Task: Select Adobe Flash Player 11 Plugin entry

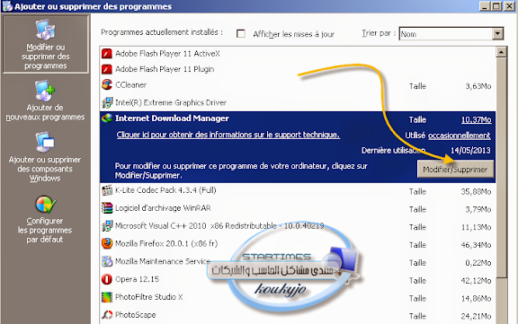Action: pyautogui.click(x=165, y=69)
